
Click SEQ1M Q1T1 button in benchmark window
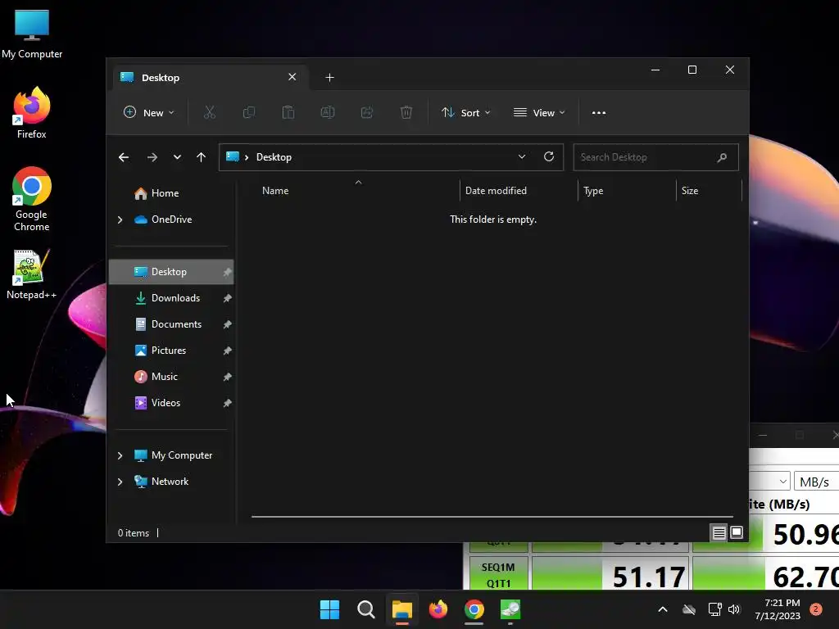tap(498, 573)
